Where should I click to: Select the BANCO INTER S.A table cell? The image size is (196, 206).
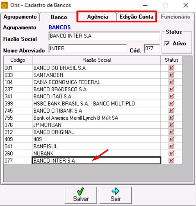[x=97, y=160]
